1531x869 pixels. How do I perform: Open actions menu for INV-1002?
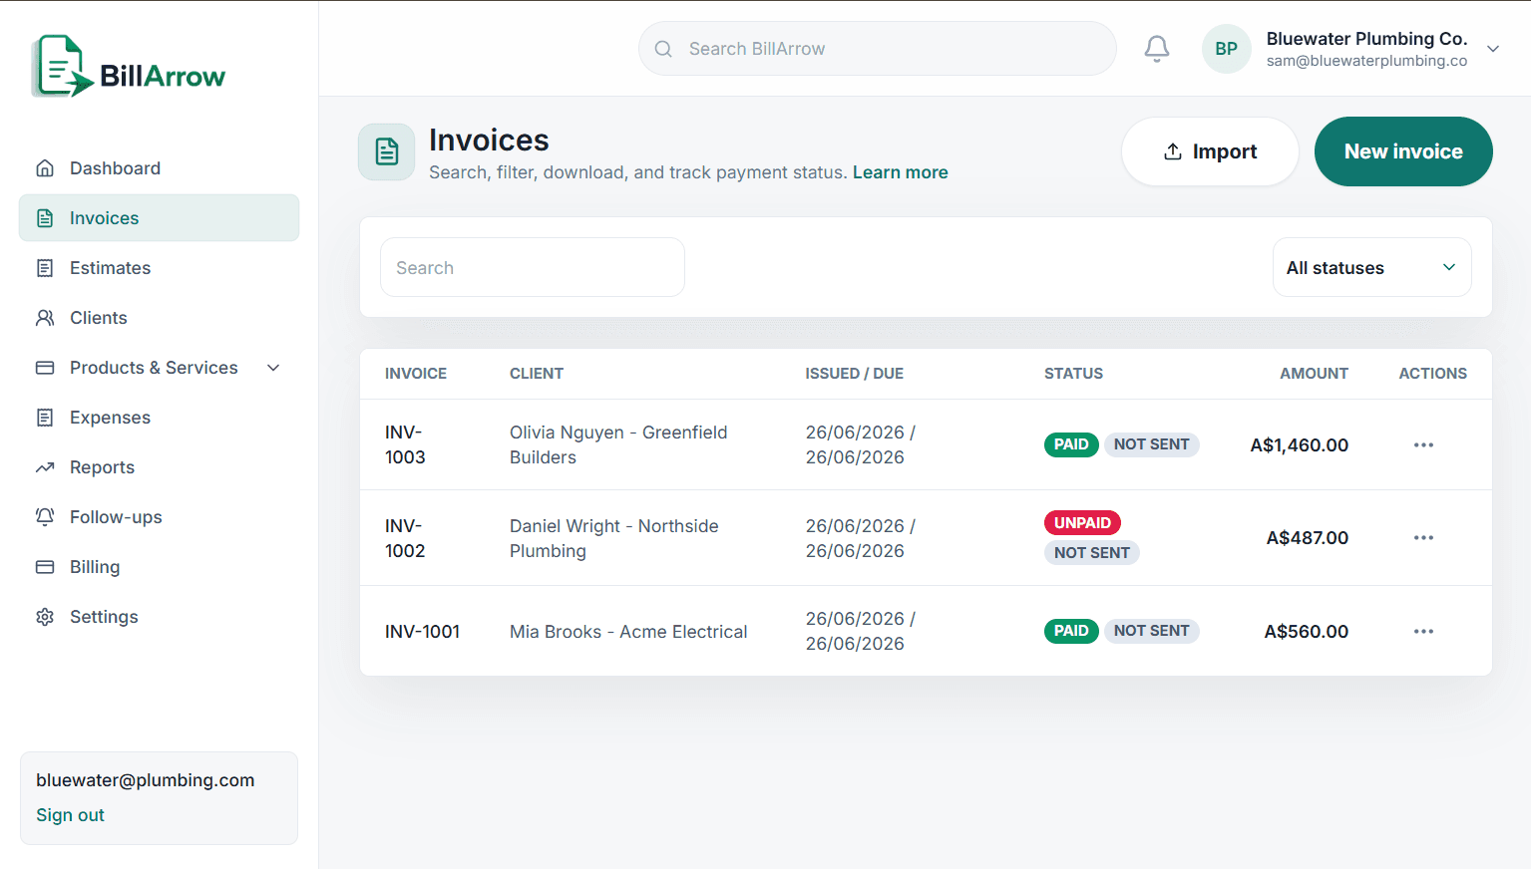point(1423,538)
